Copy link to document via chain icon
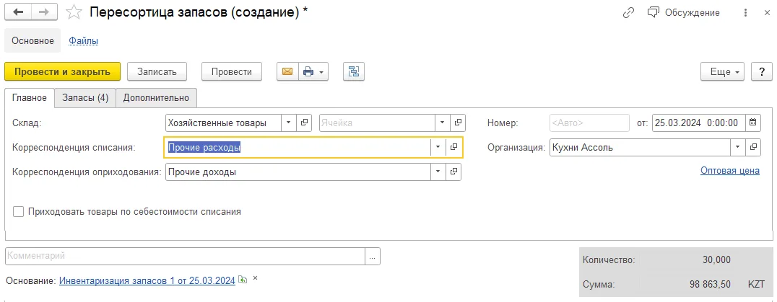The width and height of the screenshot is (777, 302). tap(628, 13)
